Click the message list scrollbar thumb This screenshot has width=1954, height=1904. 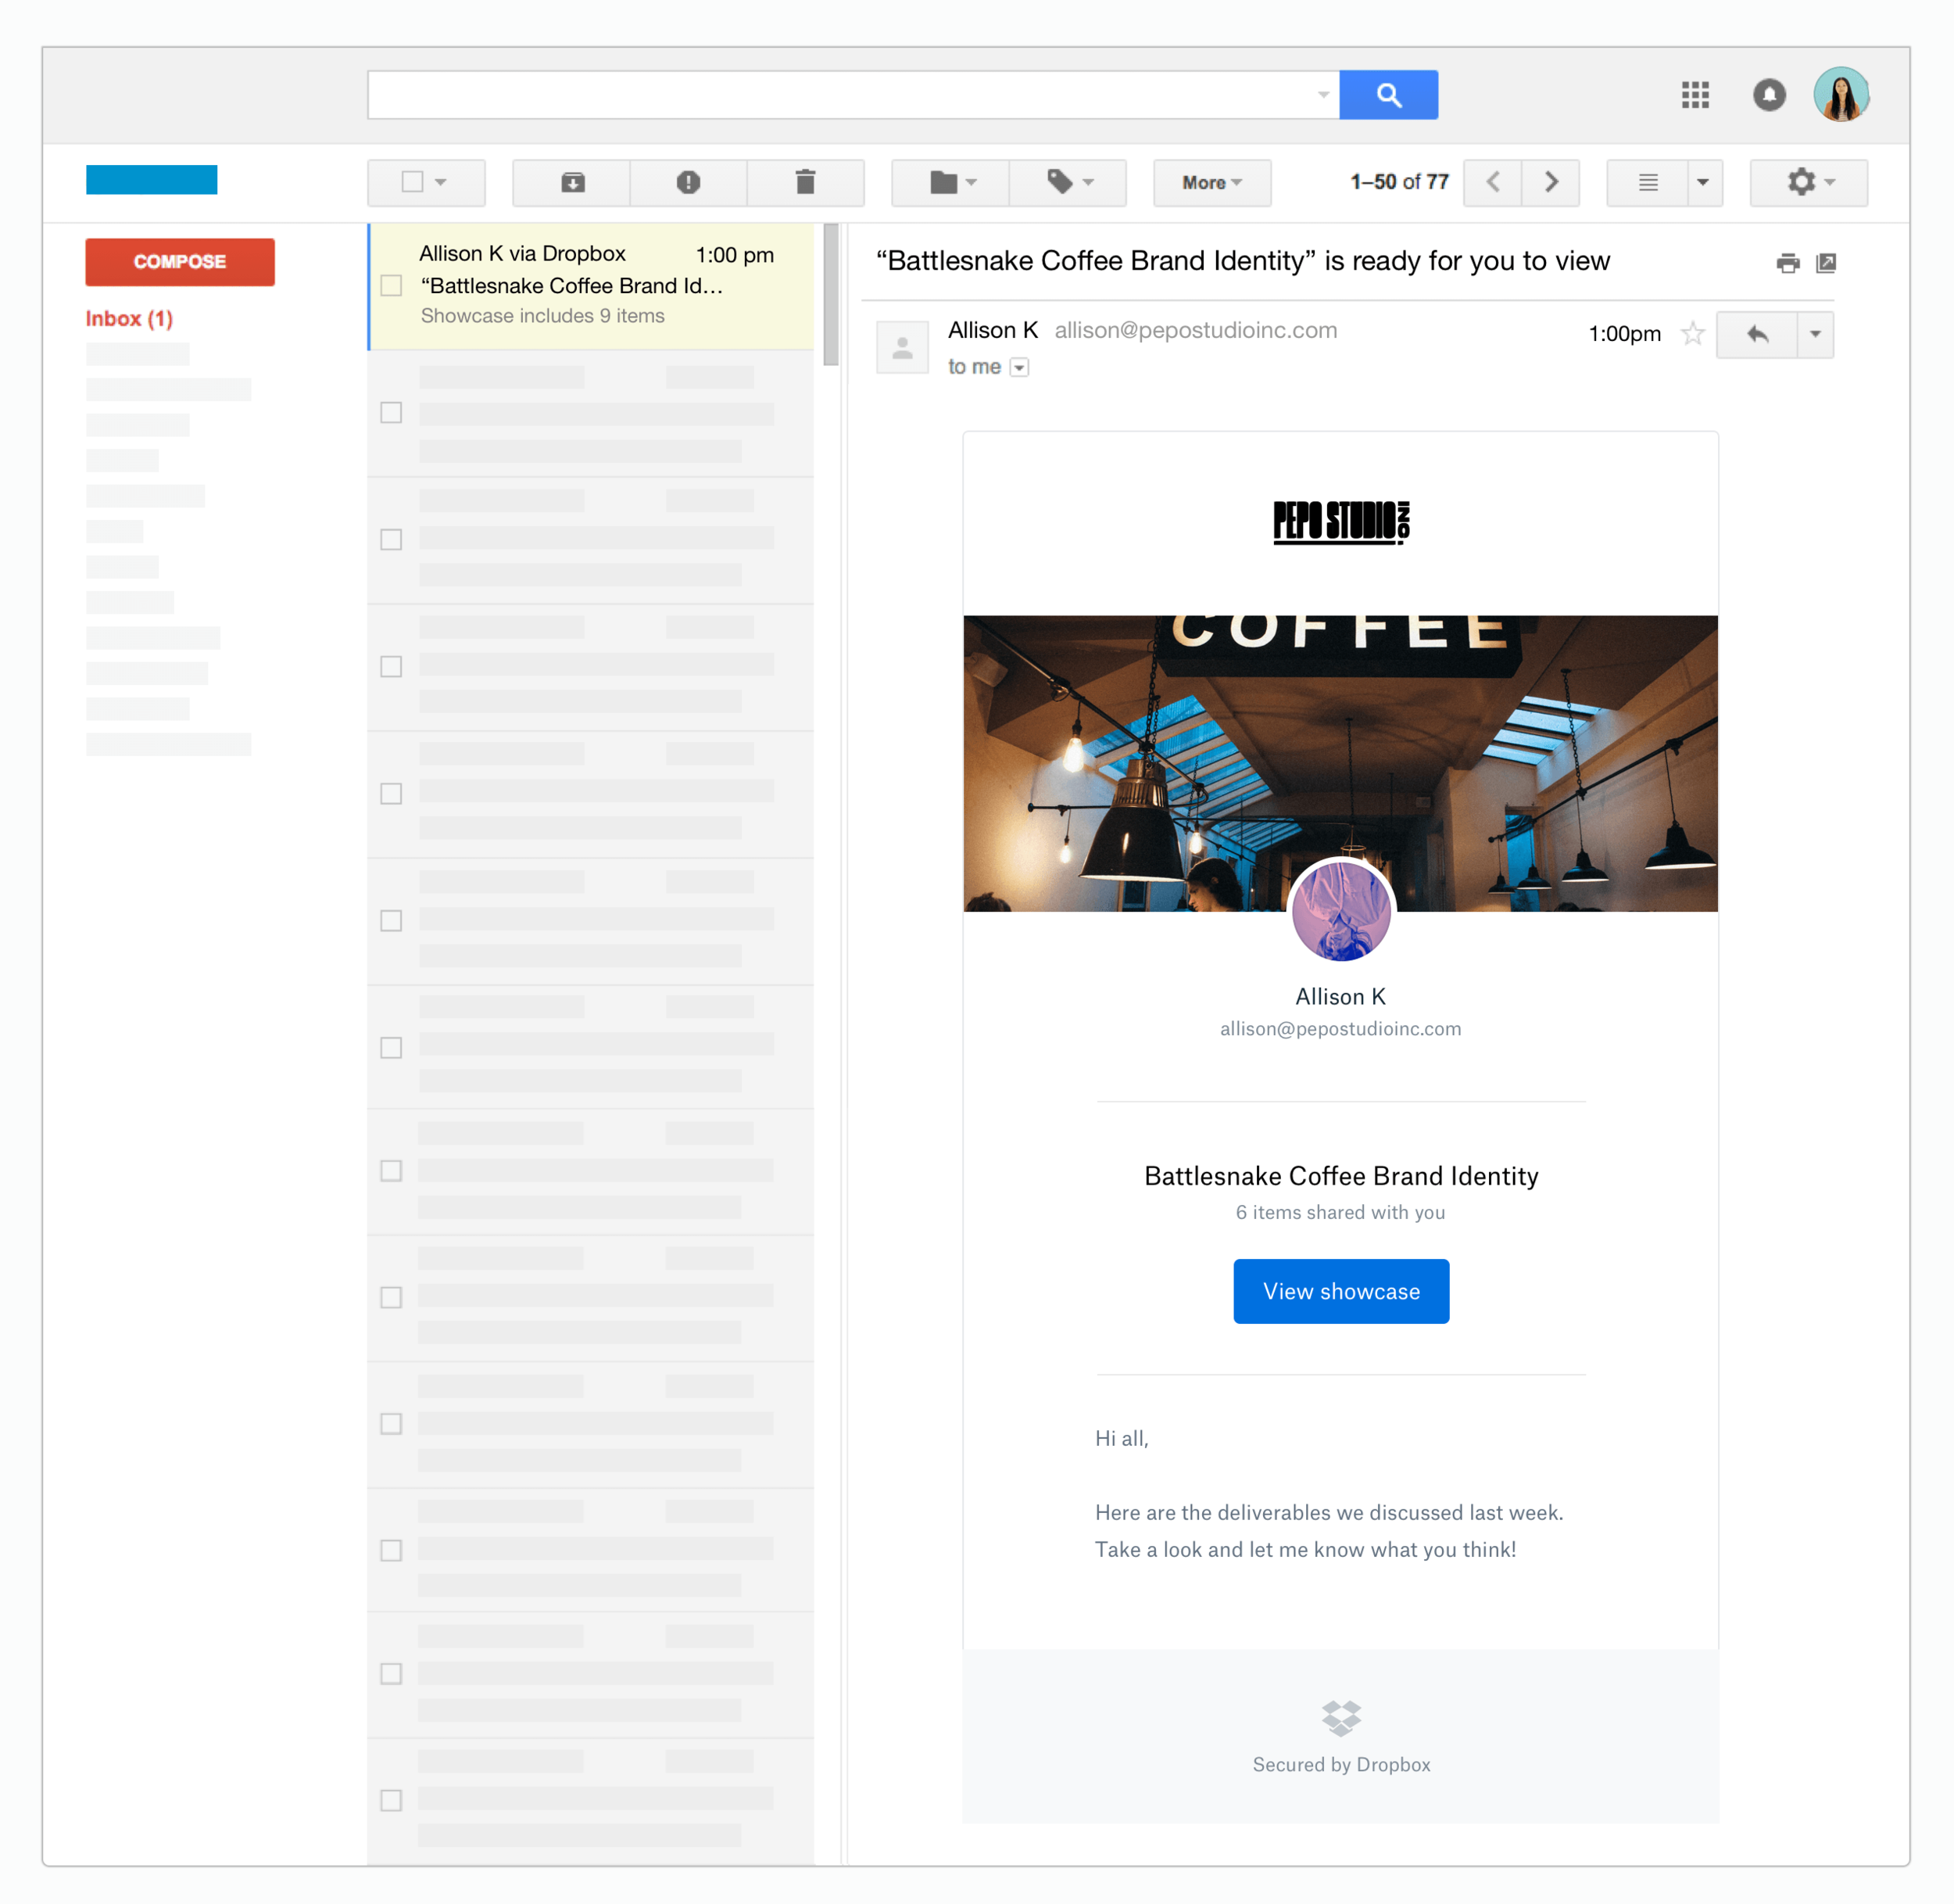pyautogui.click(x=831, y=295)
